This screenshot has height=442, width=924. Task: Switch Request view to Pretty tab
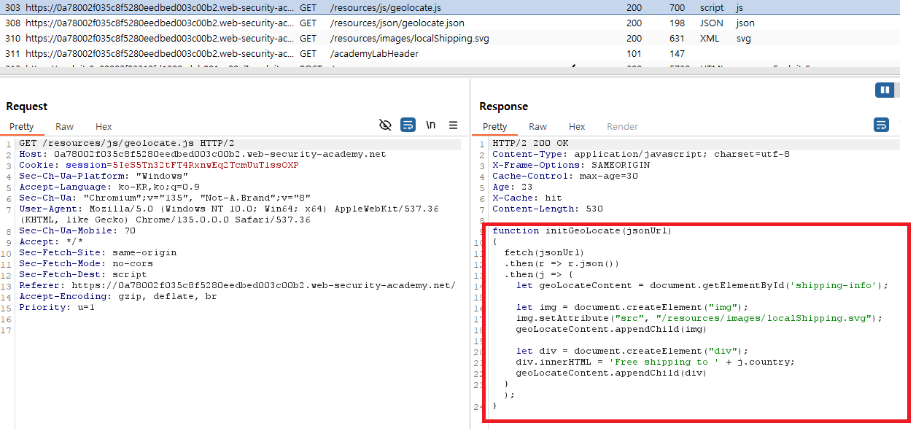coord(22,127)
